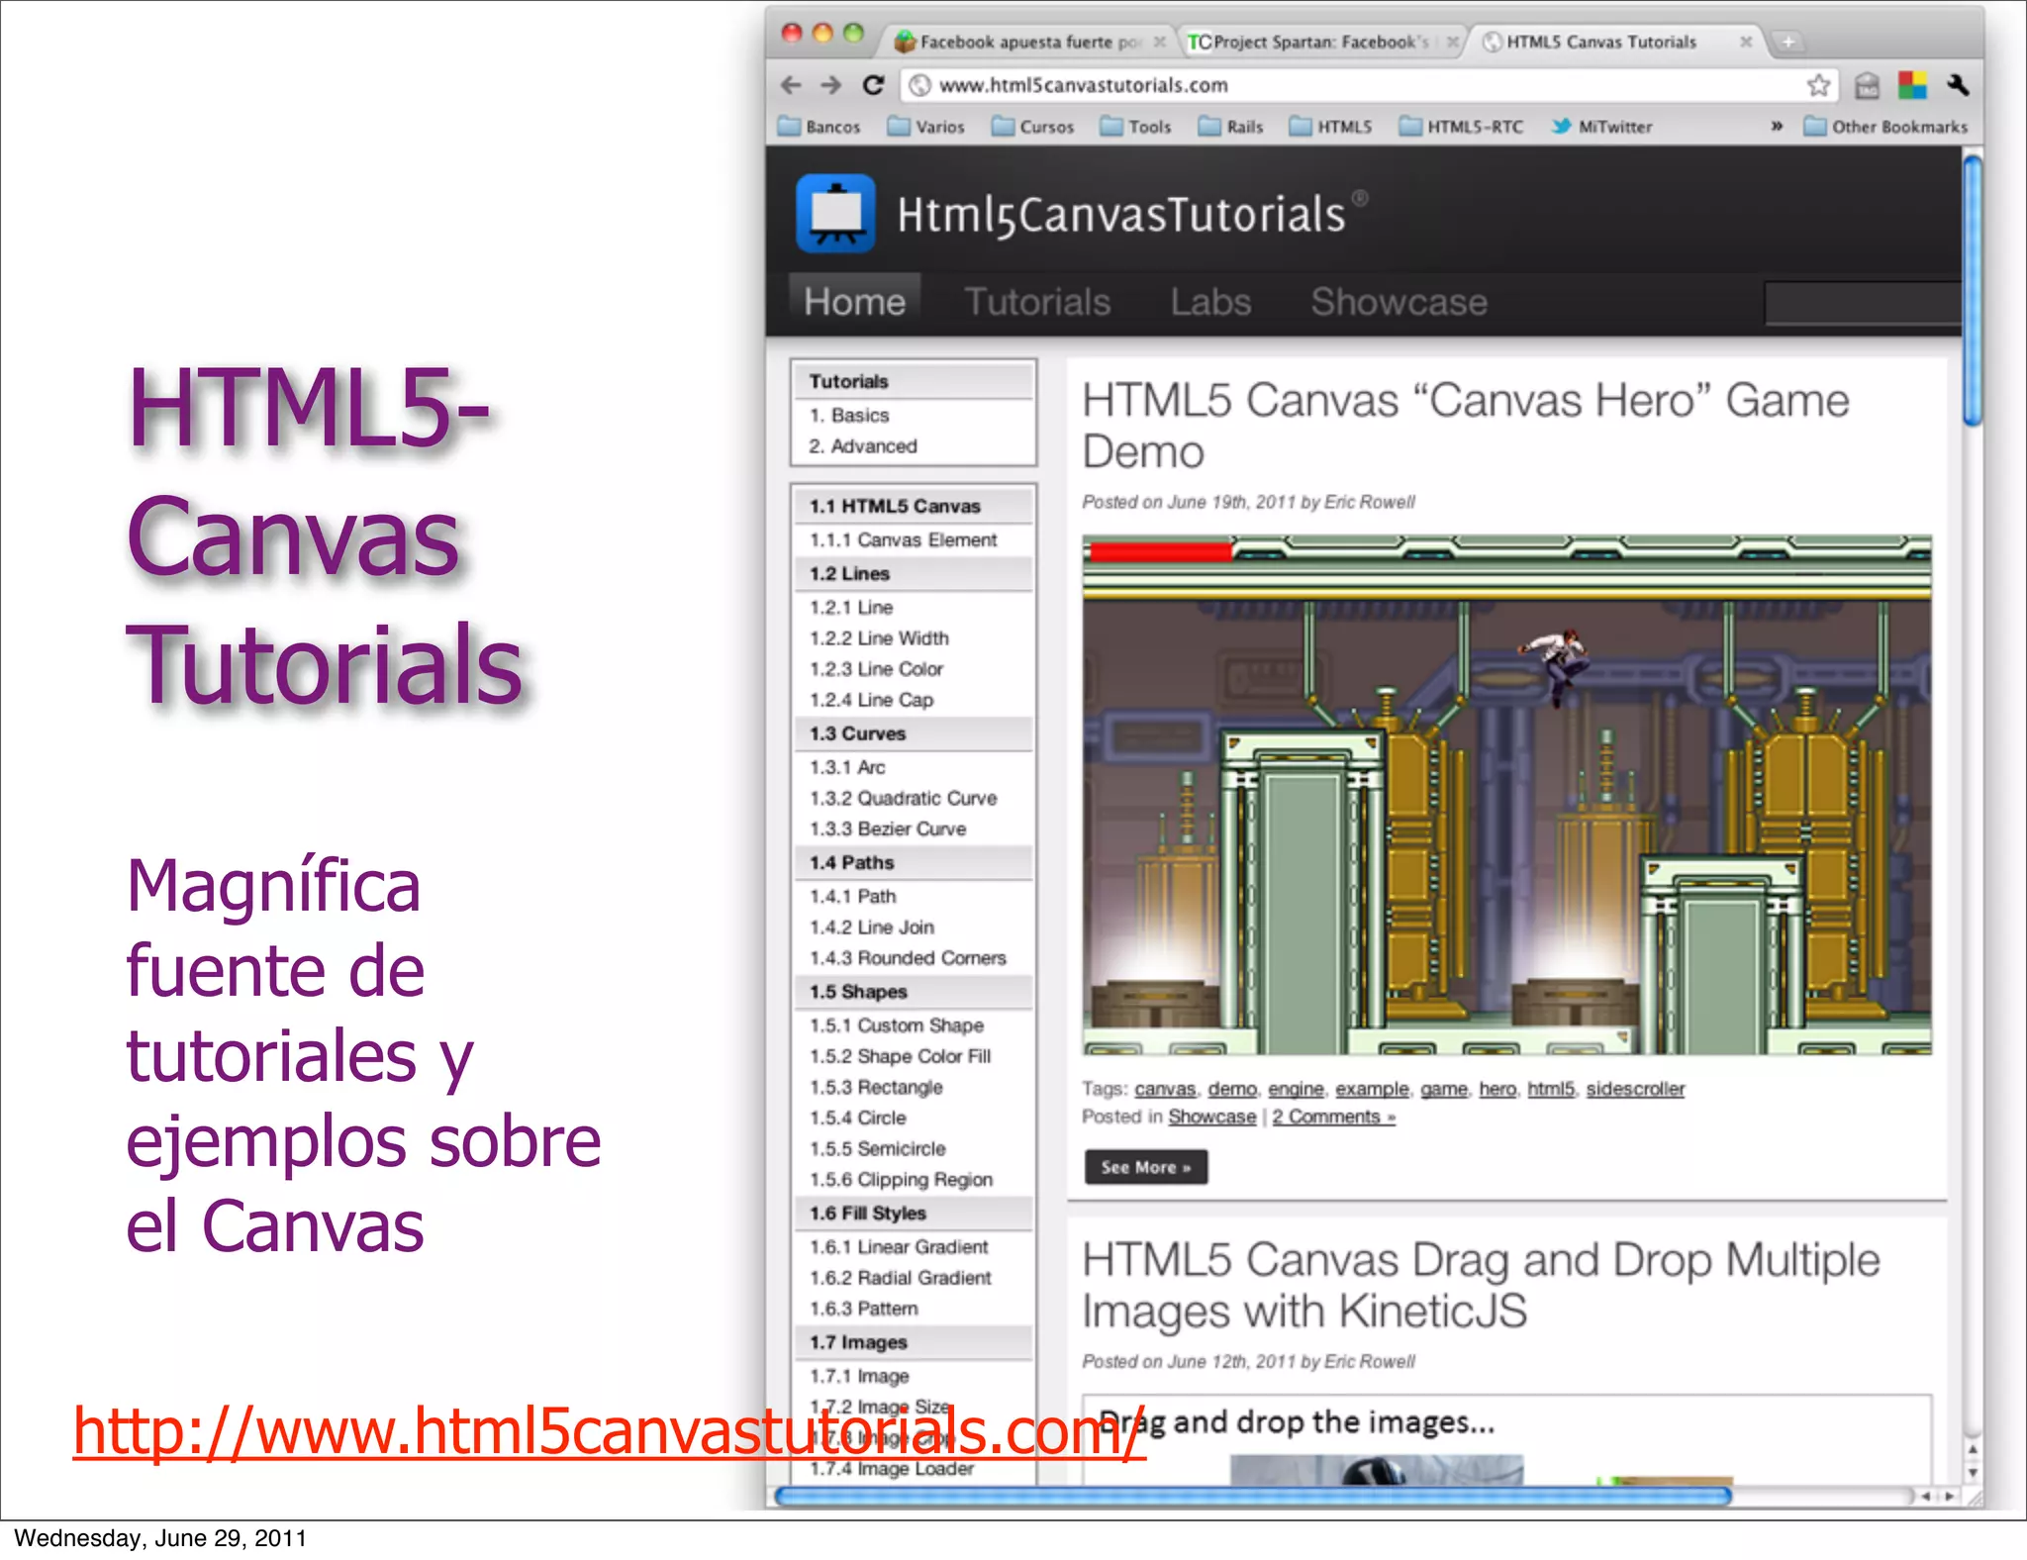Click the horizontal scrollbar thumb
Viewport: 2027px width, 1560px height.
pyautogui.click(x=1253, y=1496)
